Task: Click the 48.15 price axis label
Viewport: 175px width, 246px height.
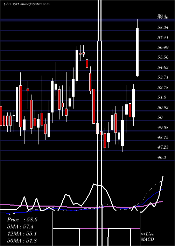Action: [x=163, y=137]
